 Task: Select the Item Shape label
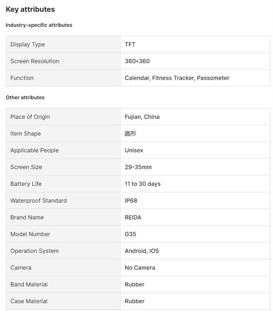[26, 134]
